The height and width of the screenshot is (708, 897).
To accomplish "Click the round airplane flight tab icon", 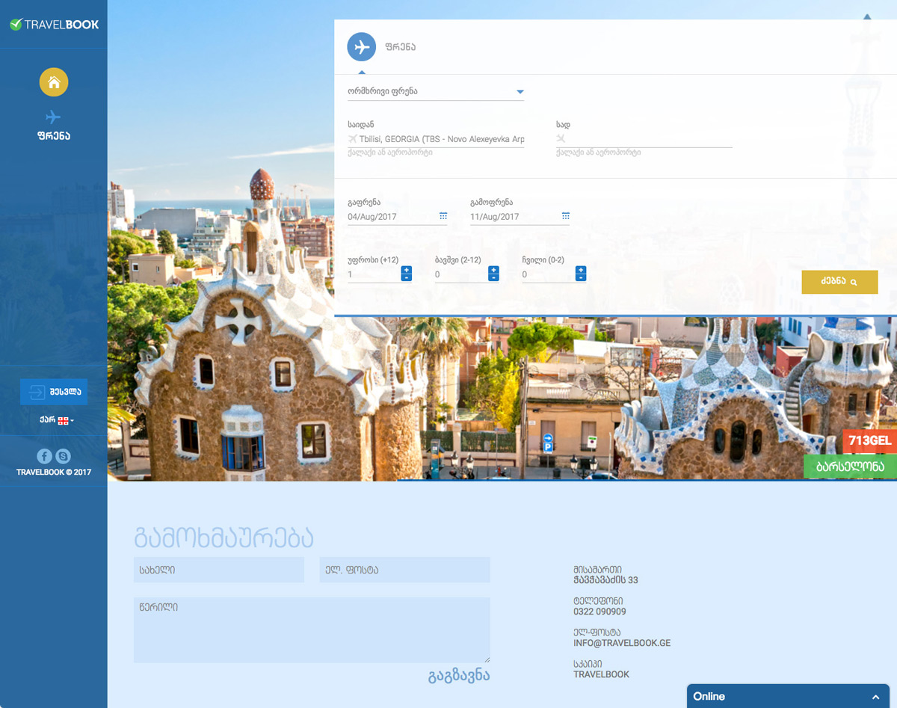I will 361,47.
